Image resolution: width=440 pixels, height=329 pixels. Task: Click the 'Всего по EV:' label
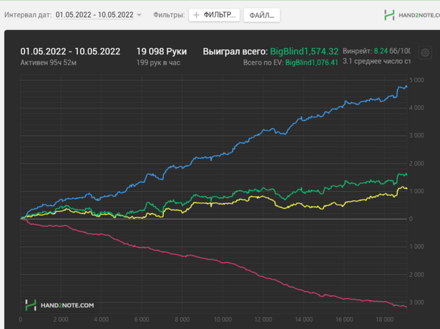pyautogui.click(x=263, y=63)
